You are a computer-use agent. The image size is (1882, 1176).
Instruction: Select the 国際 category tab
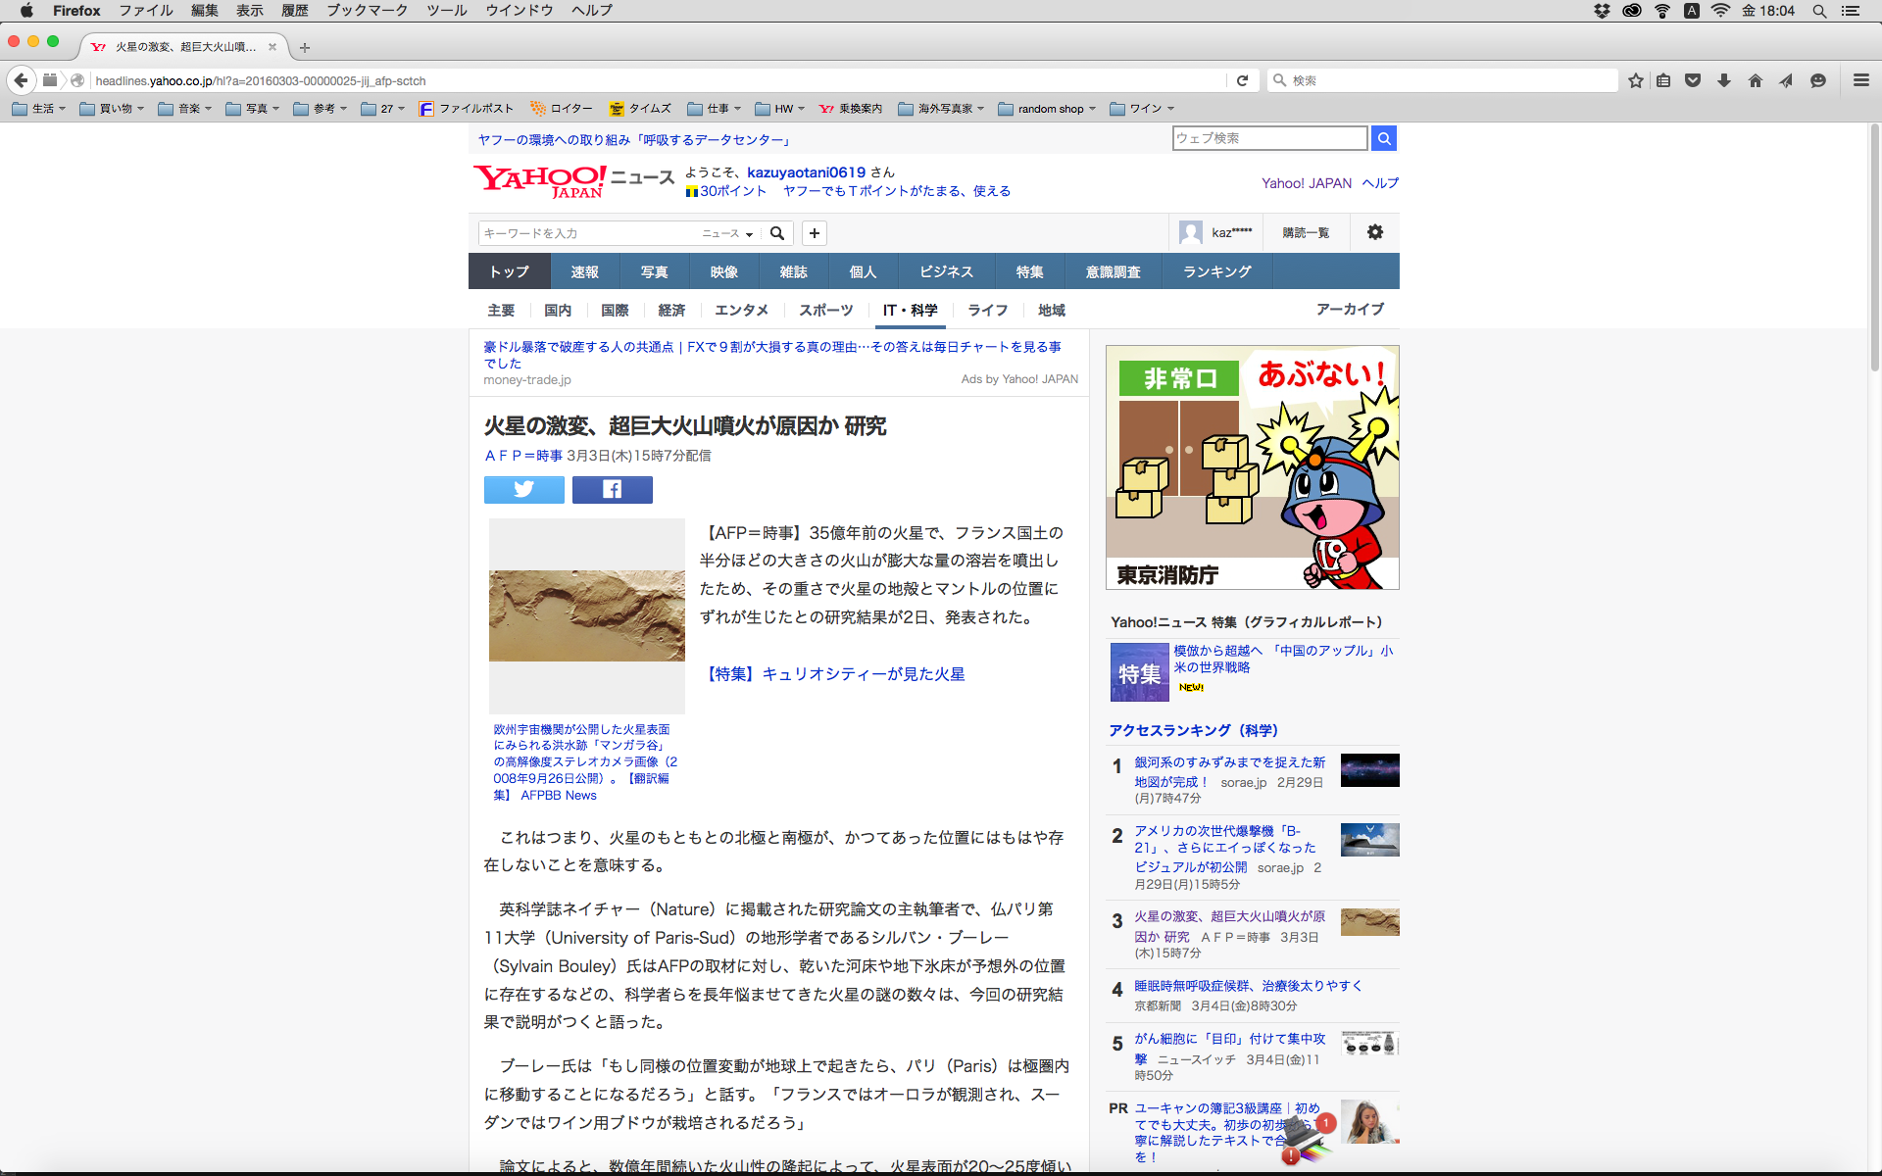coord(615,310)
